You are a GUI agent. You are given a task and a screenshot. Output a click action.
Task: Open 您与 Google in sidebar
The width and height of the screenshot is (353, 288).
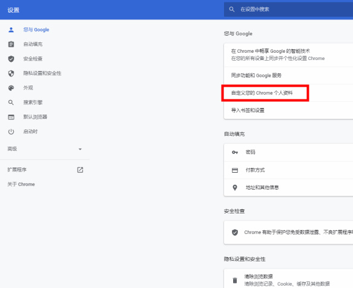[36, 30]
